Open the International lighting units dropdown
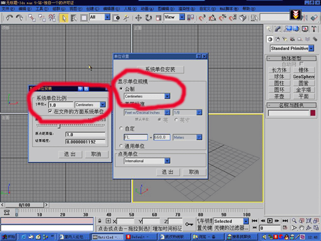The image size is (321, 241). click(x=167, y=161)
